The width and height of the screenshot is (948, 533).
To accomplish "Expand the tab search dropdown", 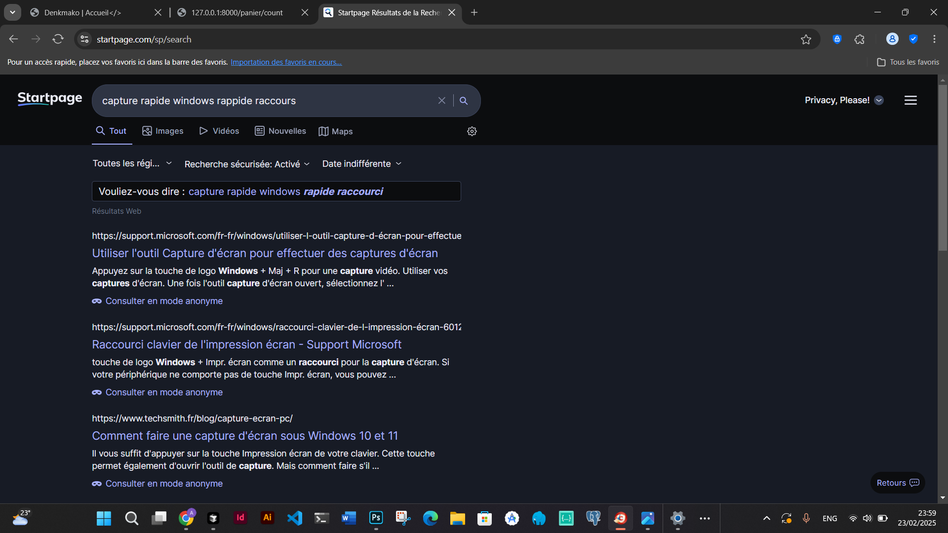I will pyautogui.click(x=12, y=12).
